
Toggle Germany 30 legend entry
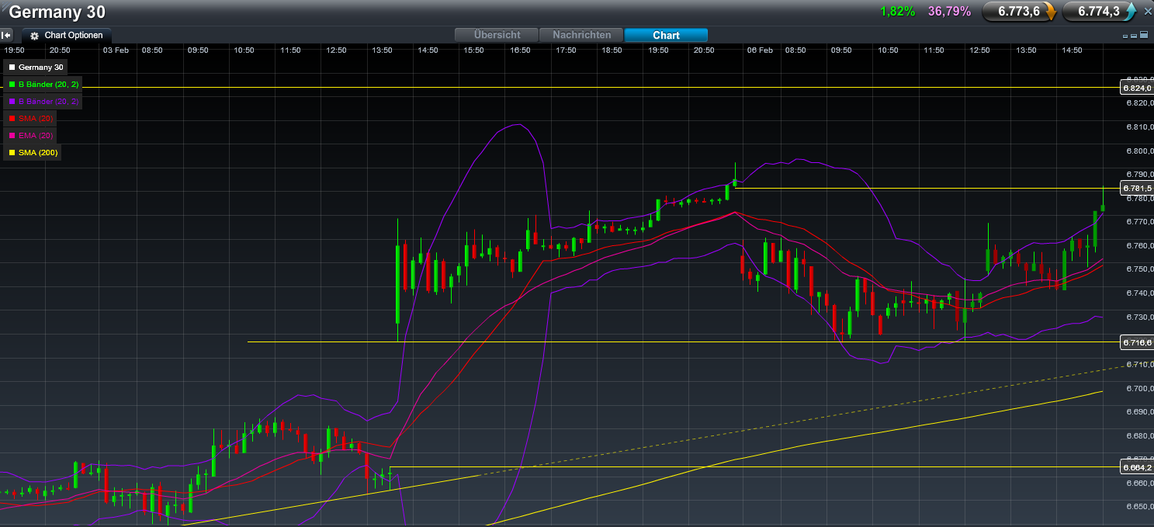tap(36, 68)
